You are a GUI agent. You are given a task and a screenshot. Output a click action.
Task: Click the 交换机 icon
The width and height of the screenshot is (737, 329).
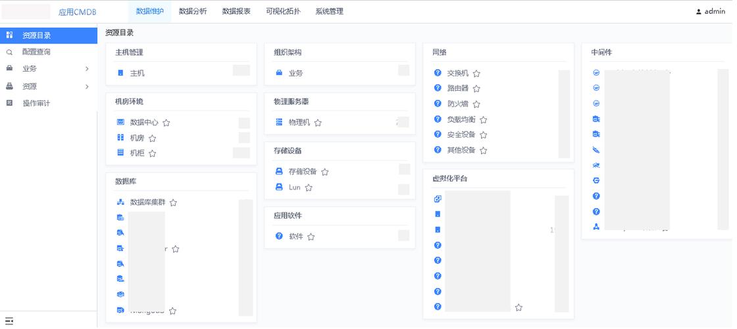[438, 72]
